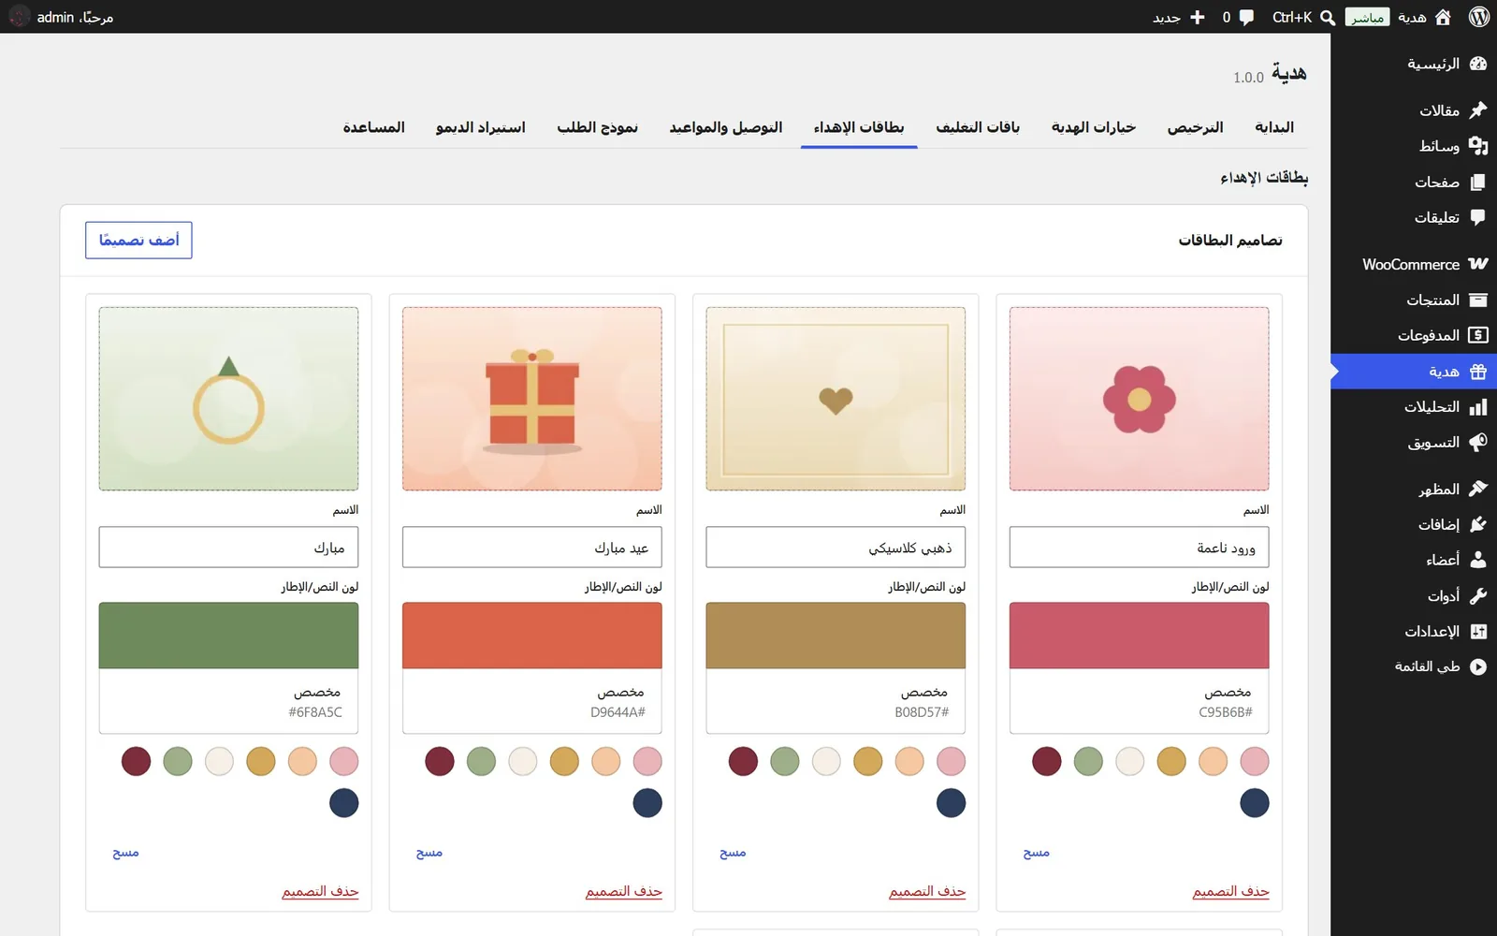Open the المدفوعات payments icon in sidebar

1478,335
